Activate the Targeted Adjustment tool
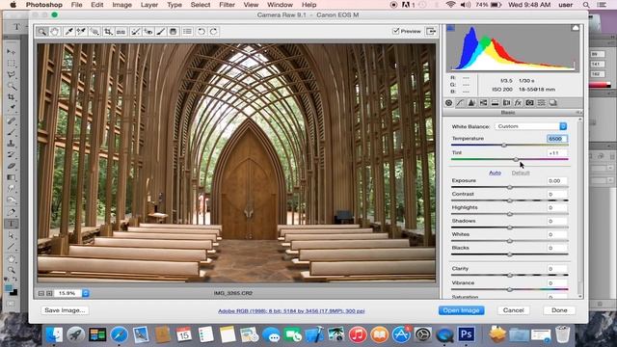The height and width of the screenshot is (347, 617). coord(94,32)
